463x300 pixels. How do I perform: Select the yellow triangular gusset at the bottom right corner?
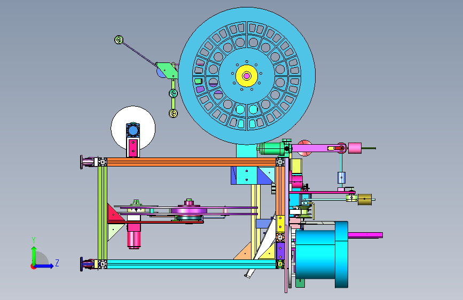pos(269,255)
